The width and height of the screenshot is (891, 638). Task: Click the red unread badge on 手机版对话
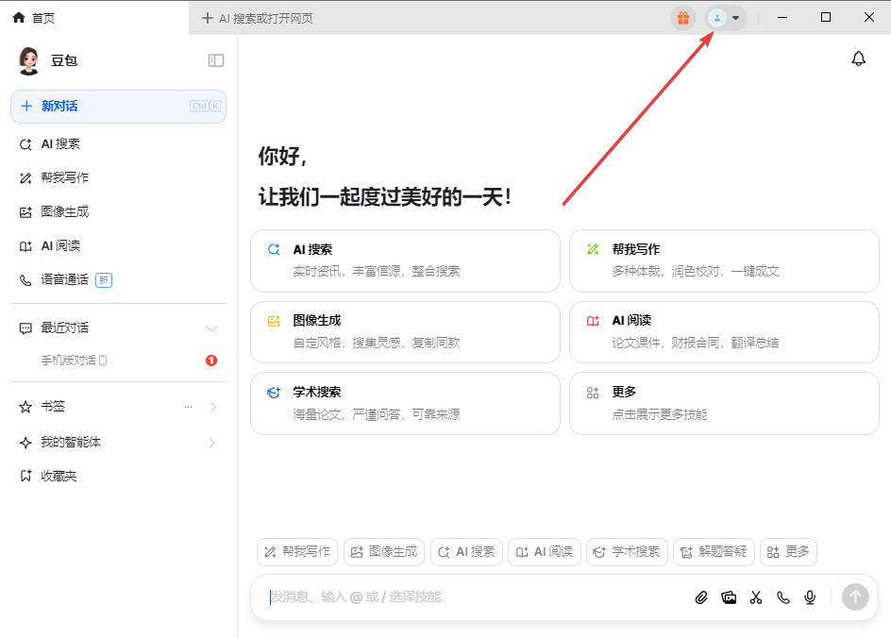coord(211,361)
